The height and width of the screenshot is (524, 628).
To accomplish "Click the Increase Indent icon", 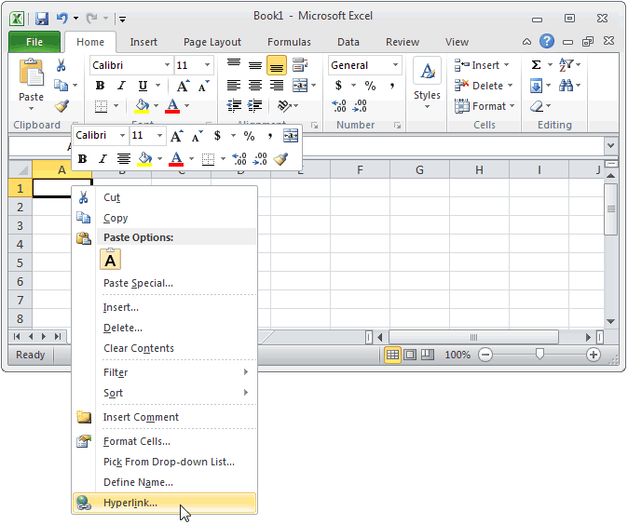I will pyautogui.click(x=254, y=105).
